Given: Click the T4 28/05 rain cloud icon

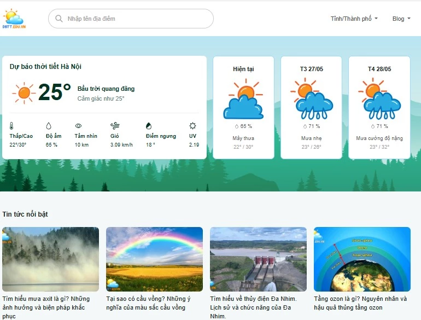Looking at the screenshot, I should 379,98.
